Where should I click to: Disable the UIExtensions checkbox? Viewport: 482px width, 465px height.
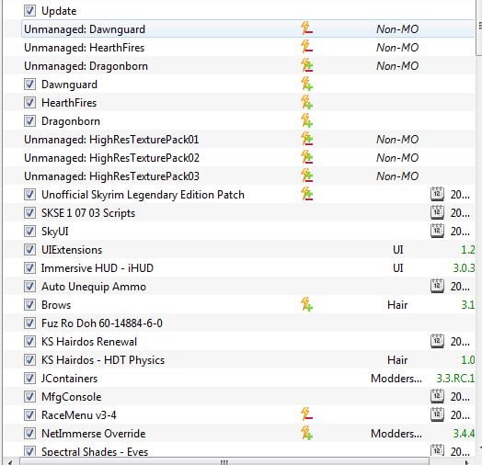pyautogui.click(x=29, y=249)
